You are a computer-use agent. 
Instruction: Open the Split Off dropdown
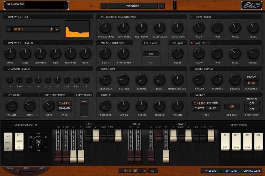(x=133, y=171)
